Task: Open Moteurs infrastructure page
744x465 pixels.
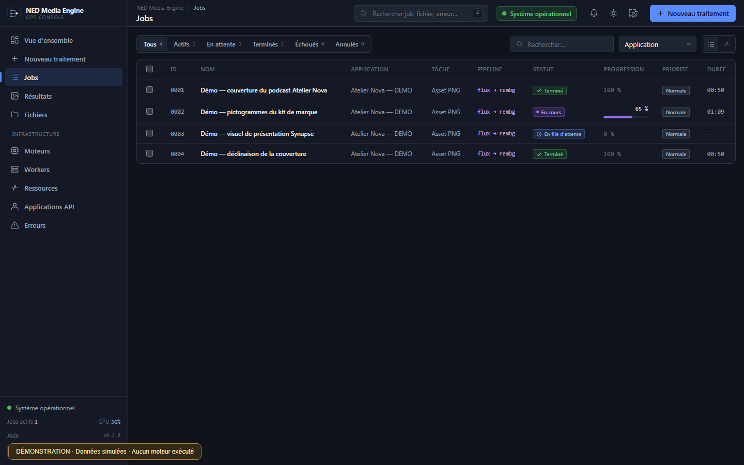Action: tap(64, 151)
